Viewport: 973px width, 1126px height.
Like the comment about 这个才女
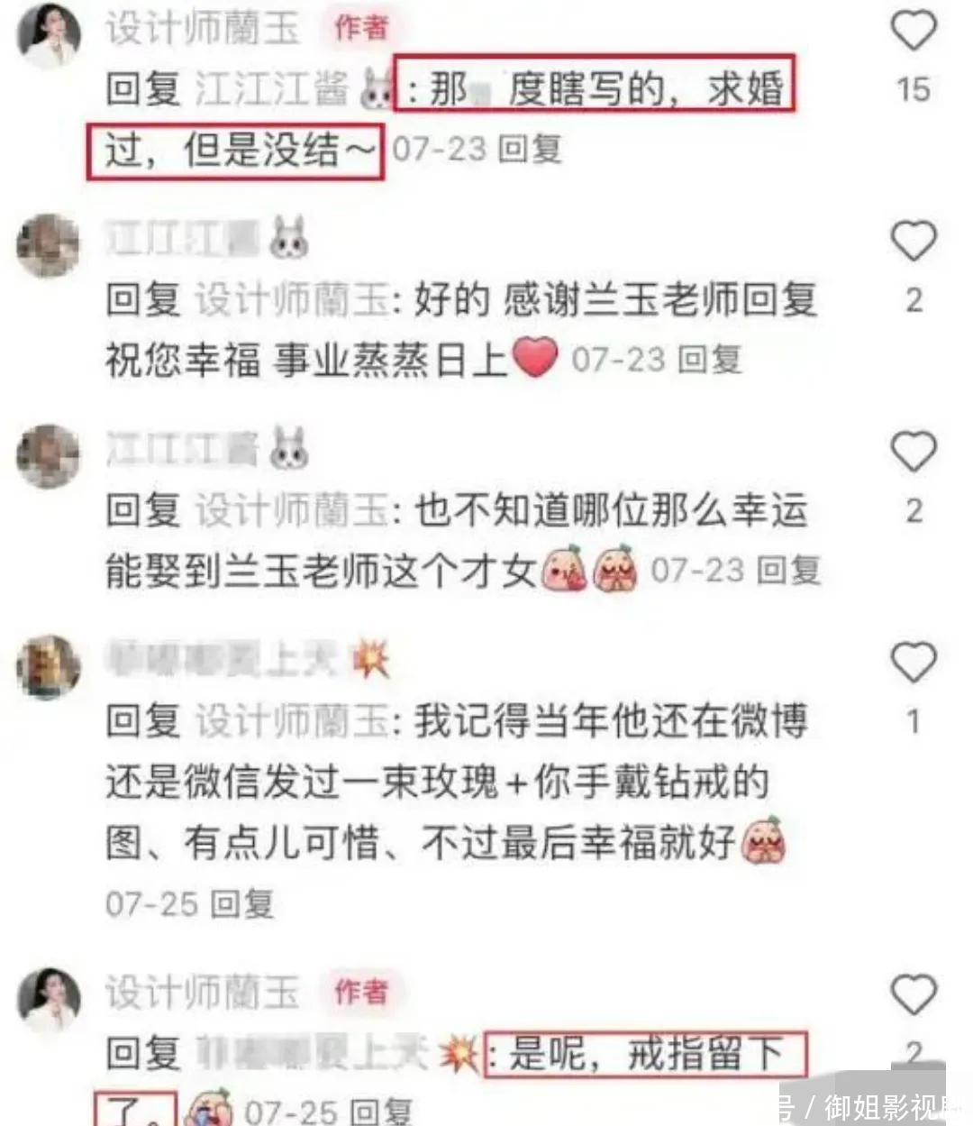[914, 452]
